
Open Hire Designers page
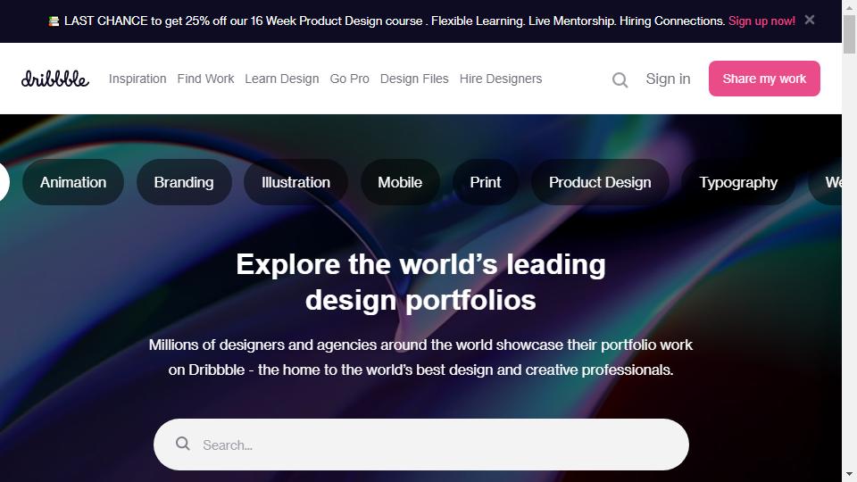pyautogui.click(x=501, y=79)
